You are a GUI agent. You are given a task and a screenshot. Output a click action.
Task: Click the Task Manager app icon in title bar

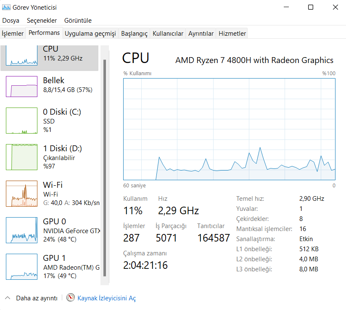point(6,7)
